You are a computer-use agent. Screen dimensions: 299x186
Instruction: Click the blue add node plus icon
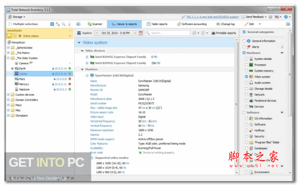point(52,24)
